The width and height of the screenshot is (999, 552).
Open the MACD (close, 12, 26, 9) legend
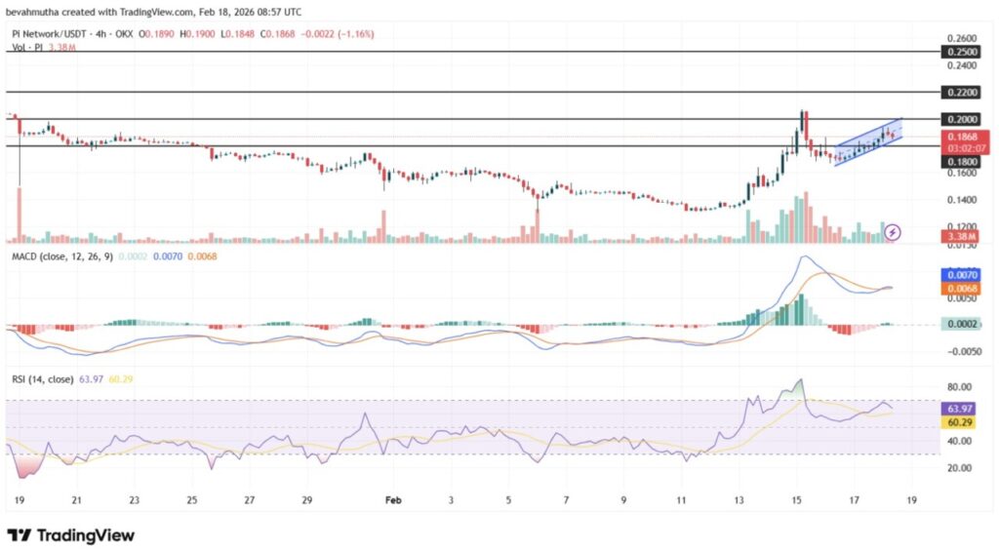pos(60,256)
